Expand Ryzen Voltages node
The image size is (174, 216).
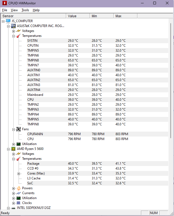pos(13,154)
